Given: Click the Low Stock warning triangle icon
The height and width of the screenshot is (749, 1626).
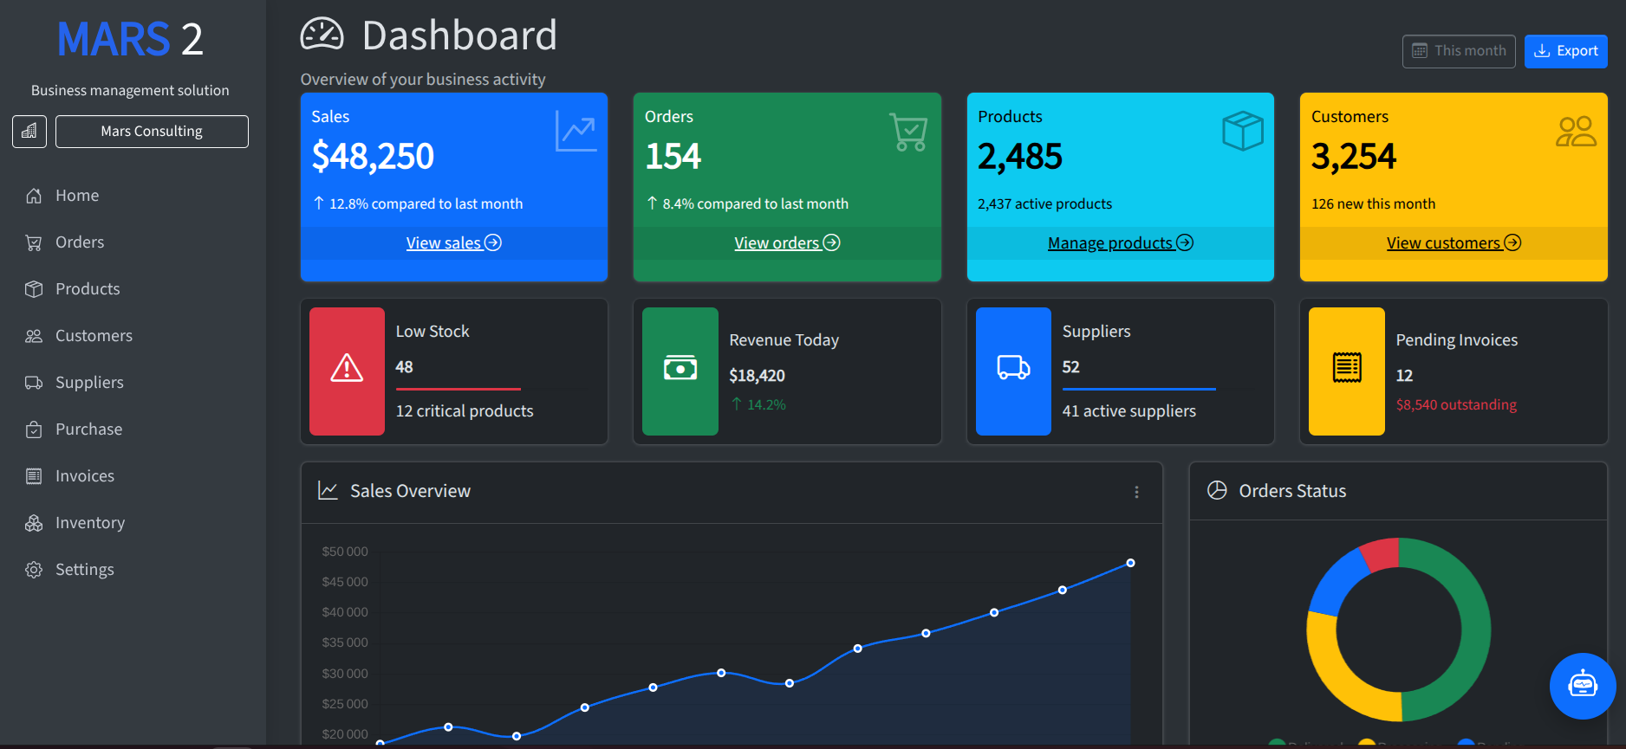Looking at the screenshot, I should 347,368.
